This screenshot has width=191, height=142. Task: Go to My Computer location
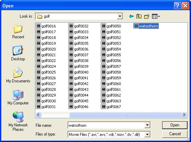tap(18, 97)
